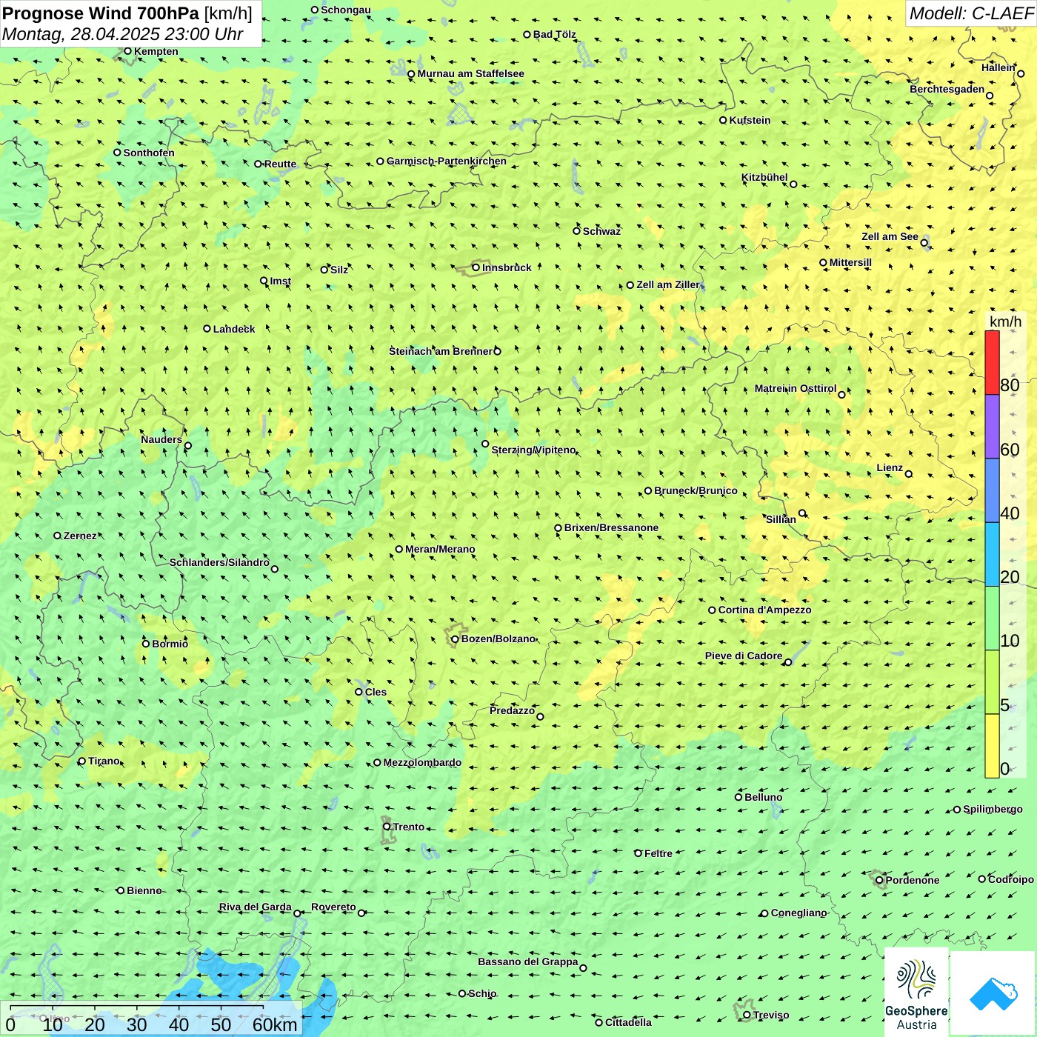Click the Landeck town label

coord(234,329)
